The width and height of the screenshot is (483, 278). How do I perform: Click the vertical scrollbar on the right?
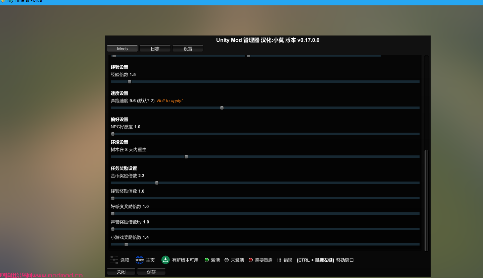click(x=427, y=200)
